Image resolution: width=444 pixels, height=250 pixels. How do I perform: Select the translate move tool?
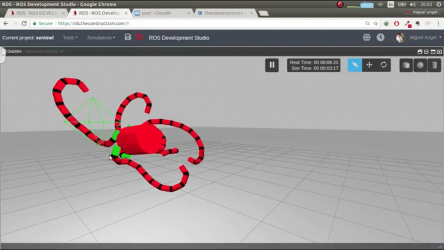[x=369, y=65]
